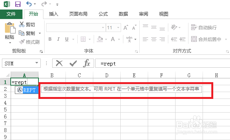
Task: Increase font size with large A icon
Action: tap(126, 27)
